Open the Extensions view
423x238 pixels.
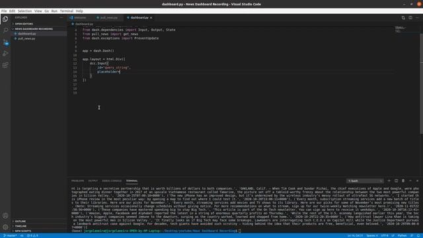tap(5, 65)
